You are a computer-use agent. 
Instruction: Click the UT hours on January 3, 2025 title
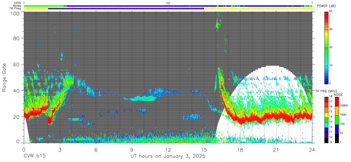[168, 156]
